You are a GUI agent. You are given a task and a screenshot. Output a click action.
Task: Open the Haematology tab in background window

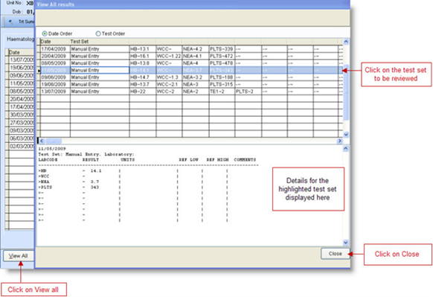(x=20, y=39)
